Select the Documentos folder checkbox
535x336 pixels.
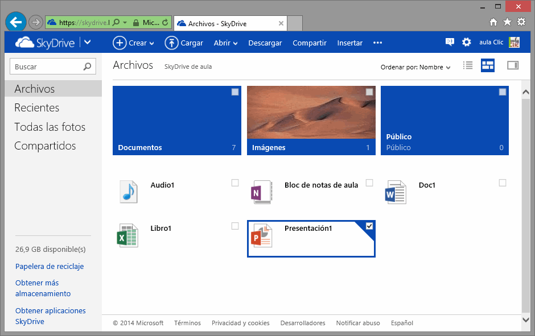[x=235, y=92]
